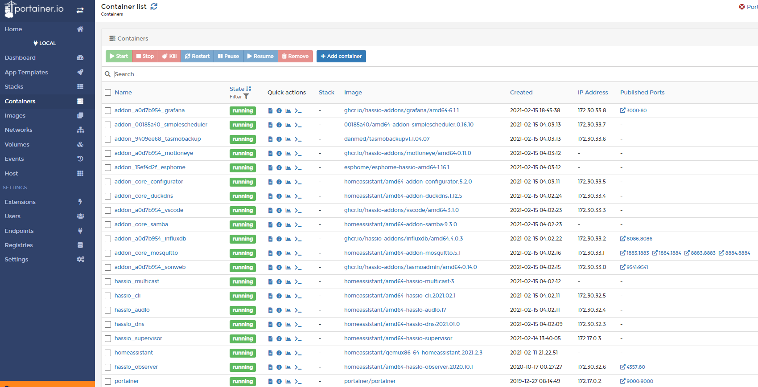Open logs icon for addon_a0d7b954_influxdb
The image size is (758, 387).
point(270,239)
